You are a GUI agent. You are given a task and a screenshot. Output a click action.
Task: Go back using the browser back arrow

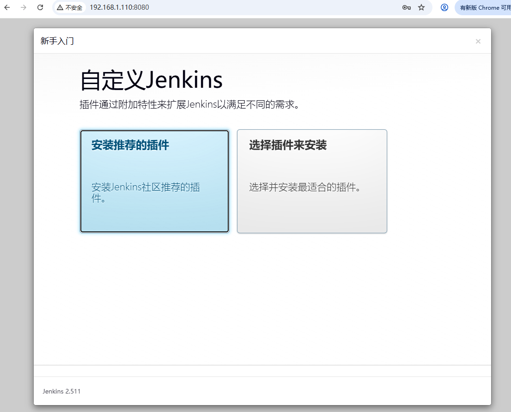tap(7, 7)
